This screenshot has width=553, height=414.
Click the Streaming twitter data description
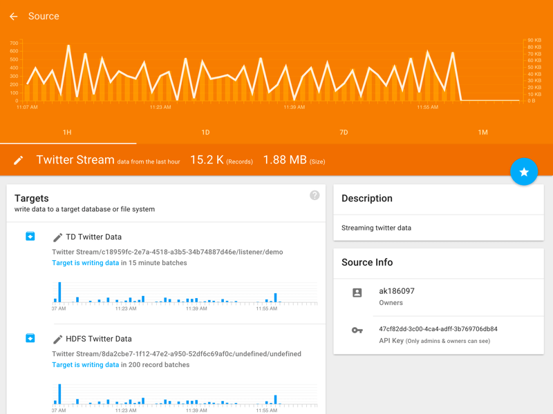pyautogui.click(x=378, y=227)
